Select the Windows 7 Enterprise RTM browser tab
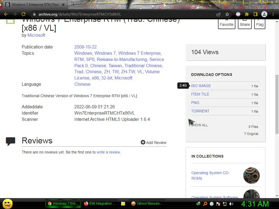279x209 pixels. click(35, 5)
